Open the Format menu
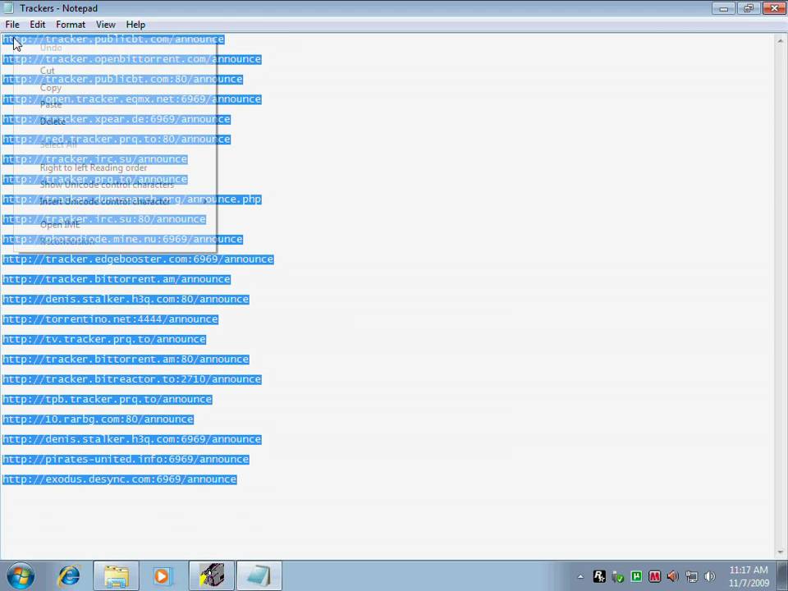788x591 pixels. point(71,25)
